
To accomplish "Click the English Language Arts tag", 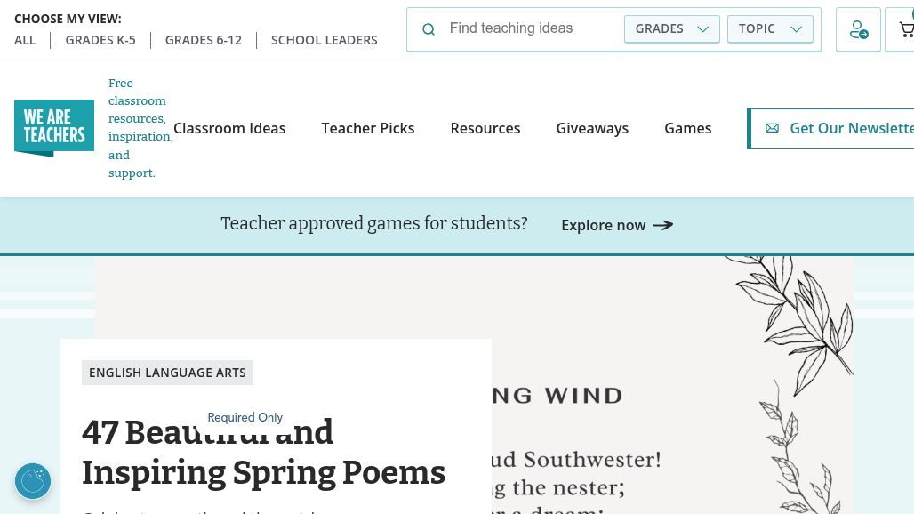I will [167, 373].
